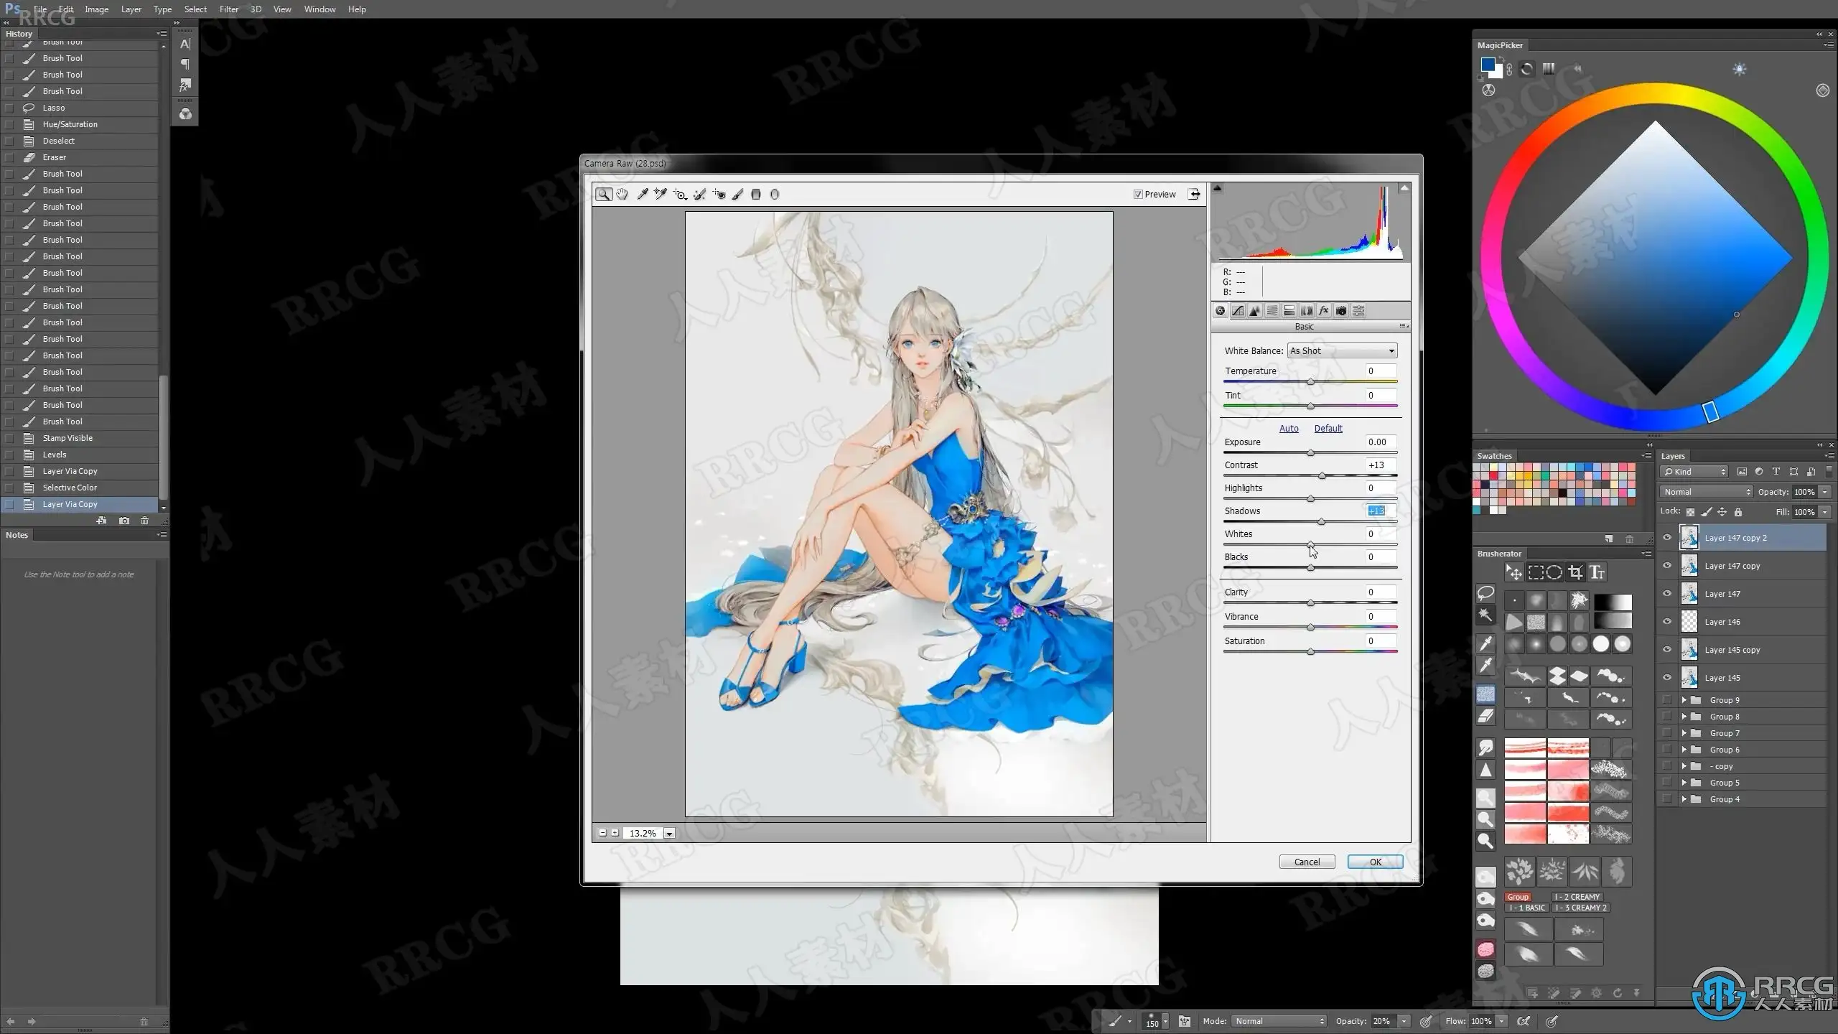Hide Layer 145 copy visibility eye
This screenshot has height=1034, width=1838.
coord(1667,650)
